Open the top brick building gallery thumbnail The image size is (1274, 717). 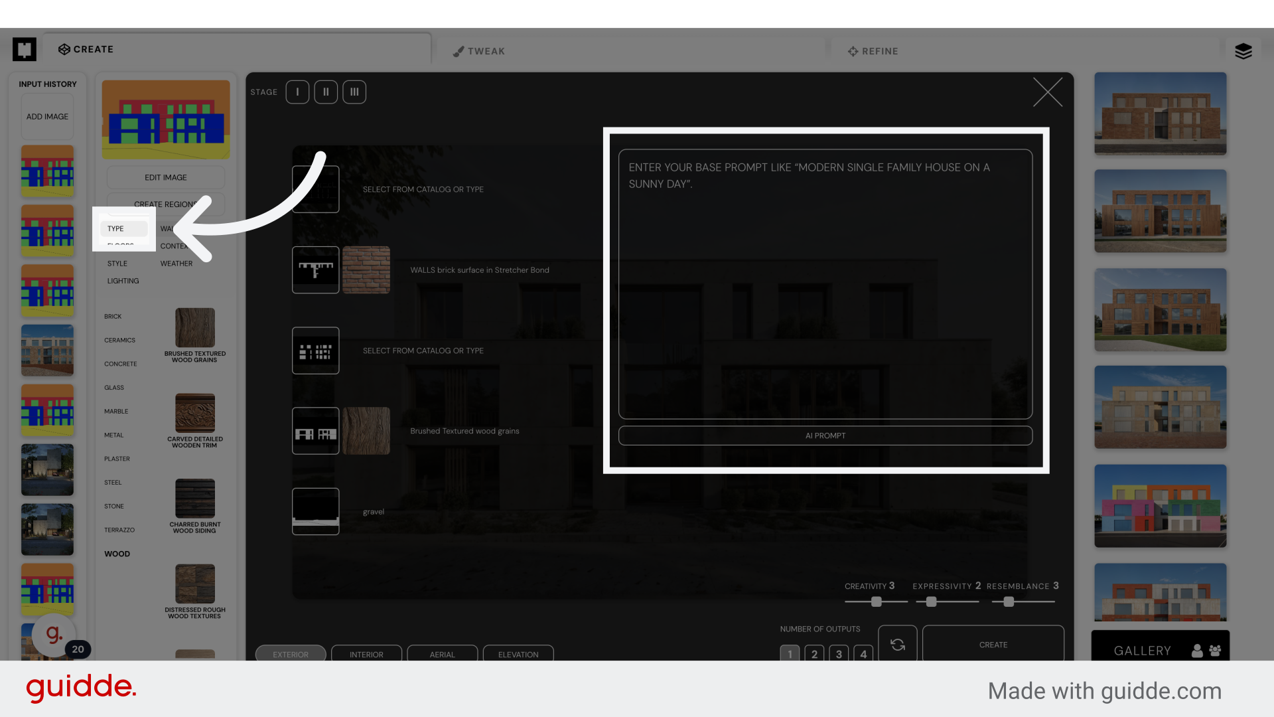point(1161,114)
